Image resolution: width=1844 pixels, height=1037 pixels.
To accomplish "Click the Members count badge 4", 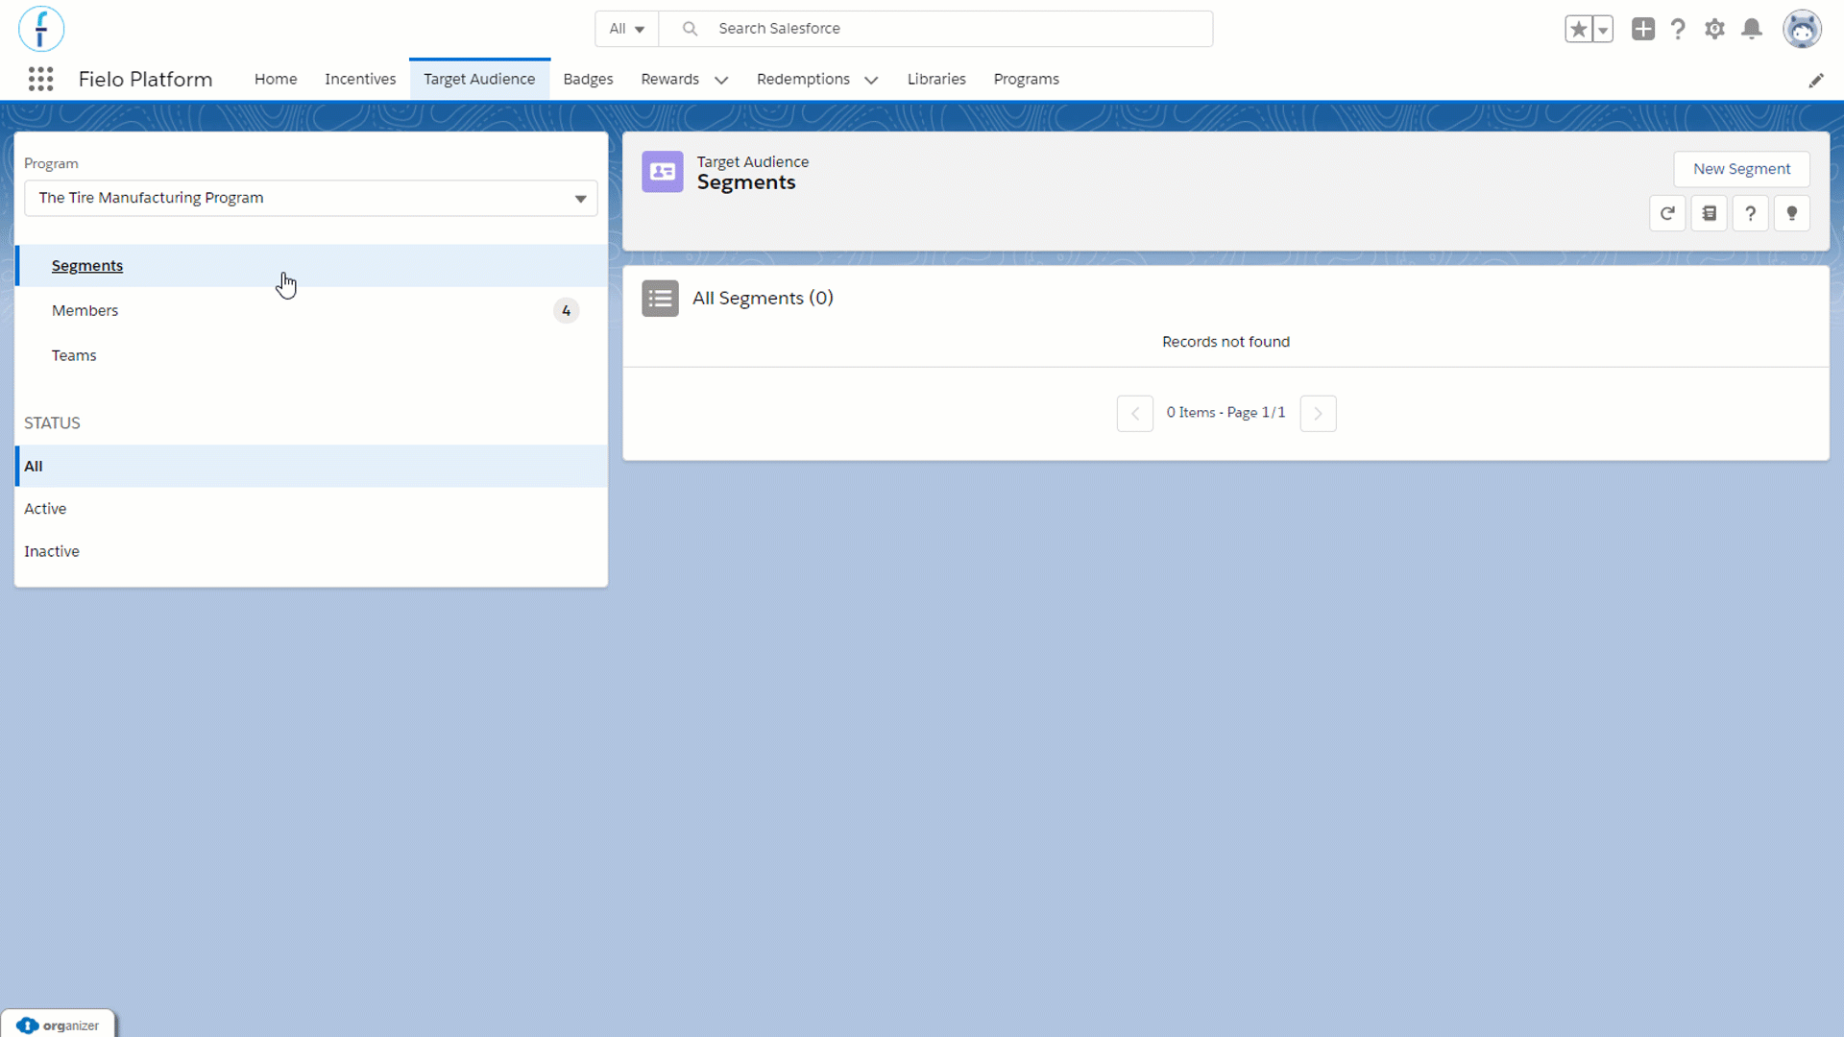I will (567, 310).
